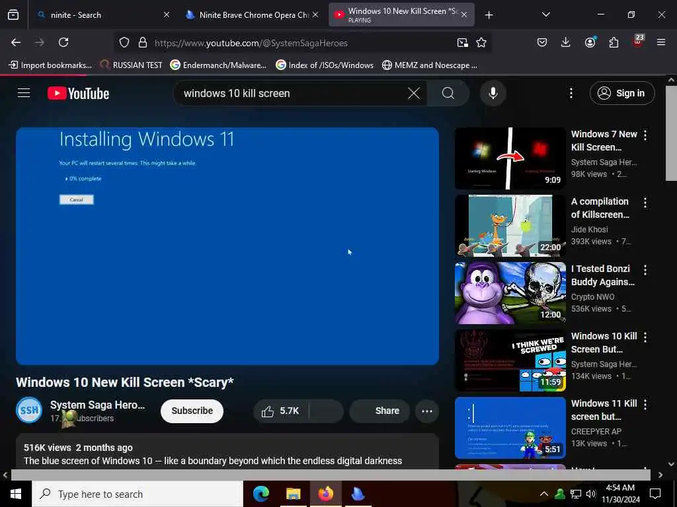Open the downloads panel

[x=566, y=42]
